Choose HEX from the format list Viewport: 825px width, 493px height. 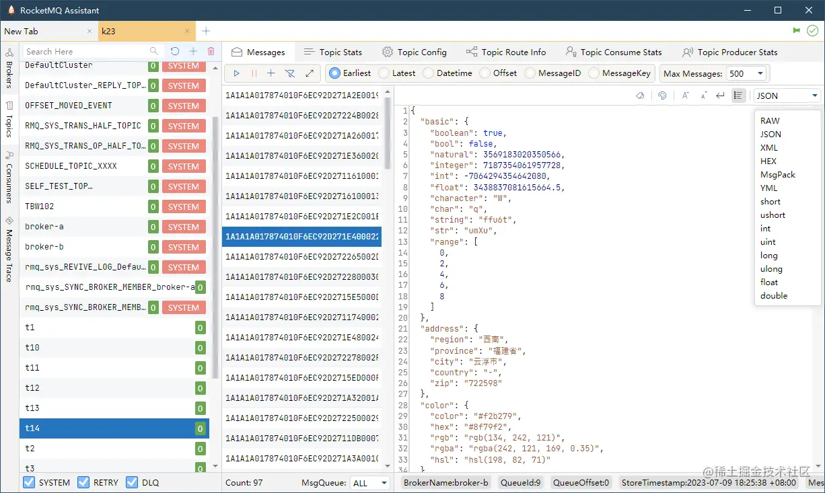click(788, 161)
